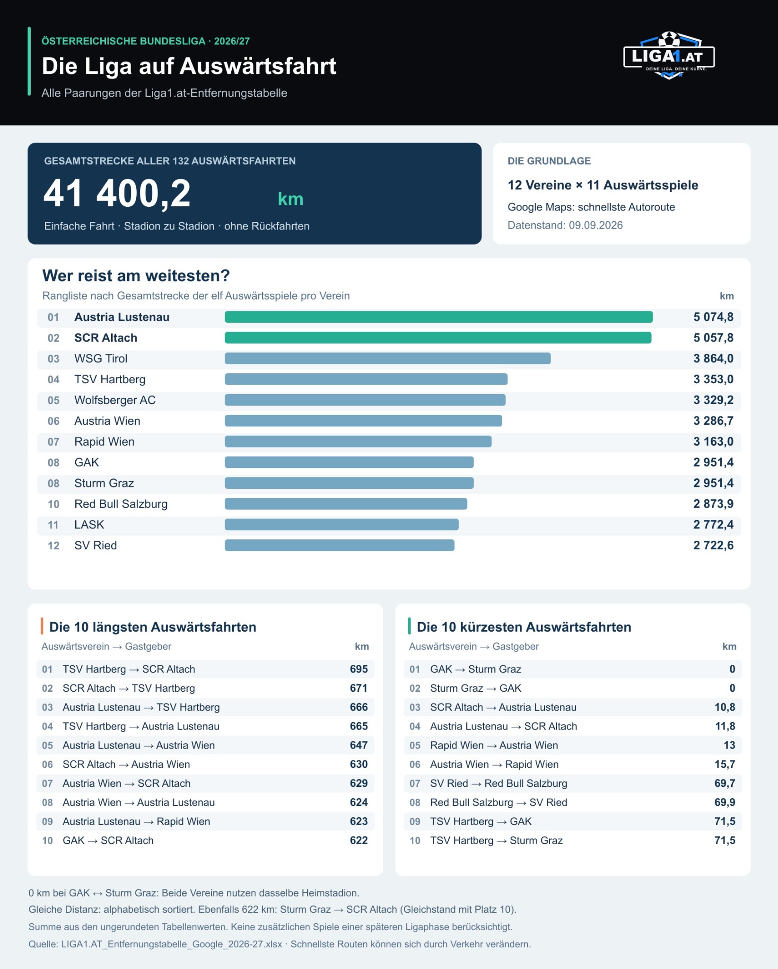Click SV Ried's total "2 722,6"
Viewport: 778px width, 969px height.
(714, 546)
